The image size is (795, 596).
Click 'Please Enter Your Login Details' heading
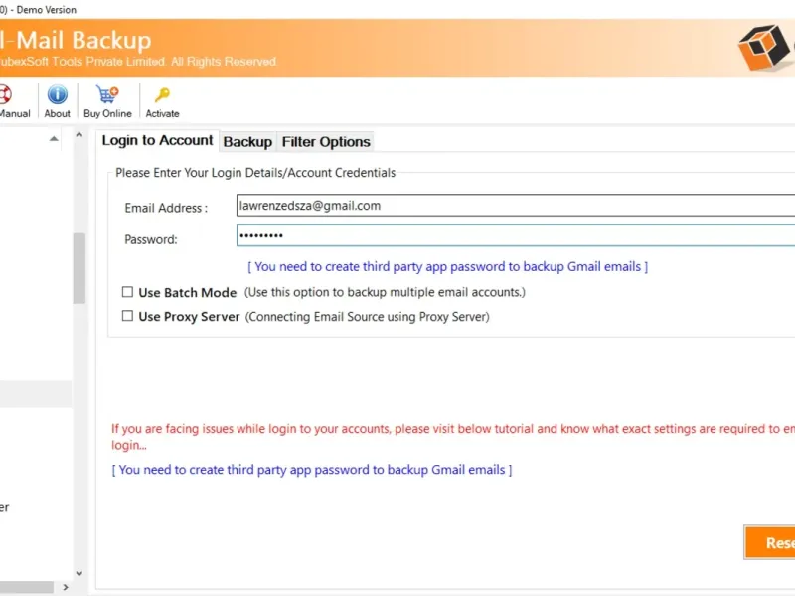(x=255, y=173)
